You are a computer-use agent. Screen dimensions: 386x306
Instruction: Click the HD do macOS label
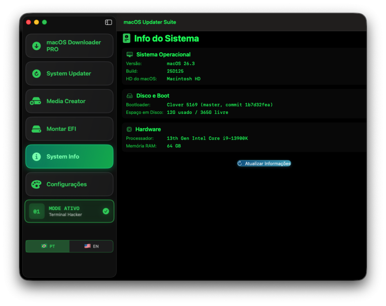pos(141,79)
